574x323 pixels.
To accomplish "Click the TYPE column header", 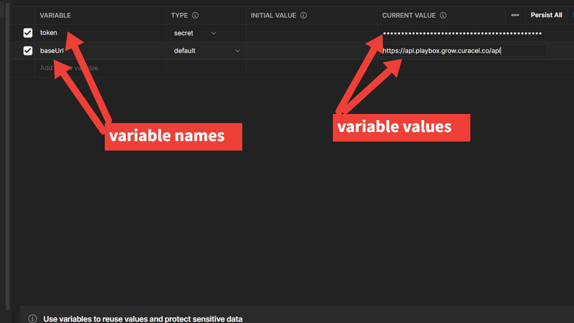I will [x=180, y=15].
